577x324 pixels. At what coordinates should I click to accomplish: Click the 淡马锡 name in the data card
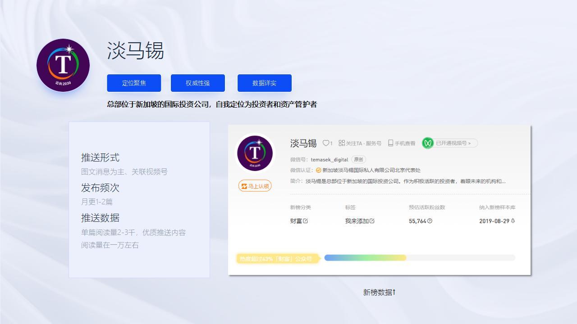(303, 143)
